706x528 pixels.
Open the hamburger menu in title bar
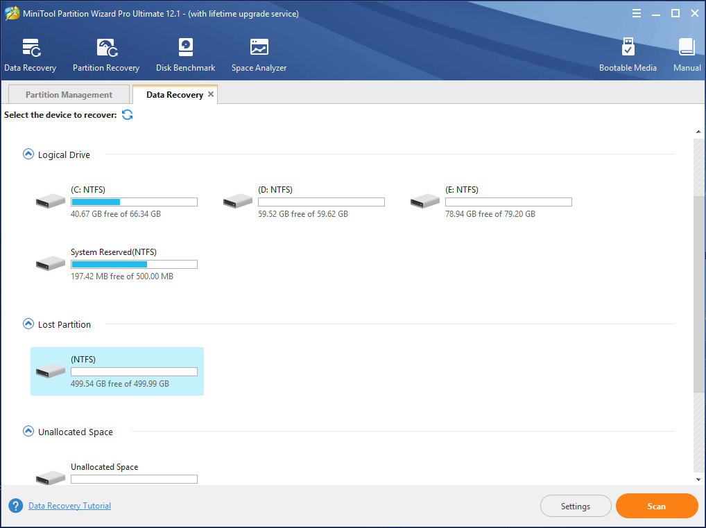(x=636, y=13)
